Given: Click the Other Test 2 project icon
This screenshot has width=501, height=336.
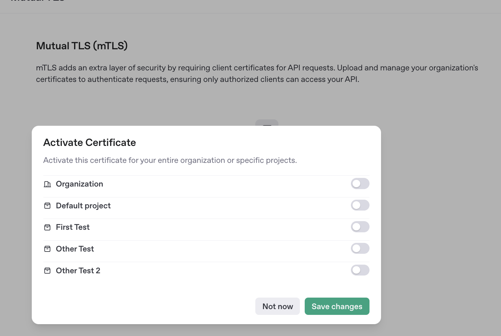Looking at the screenshot, I should pos(47,271).
